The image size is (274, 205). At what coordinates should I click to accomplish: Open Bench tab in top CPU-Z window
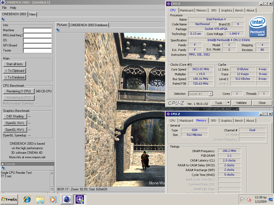pyautogui.click(x=239, y=10)
